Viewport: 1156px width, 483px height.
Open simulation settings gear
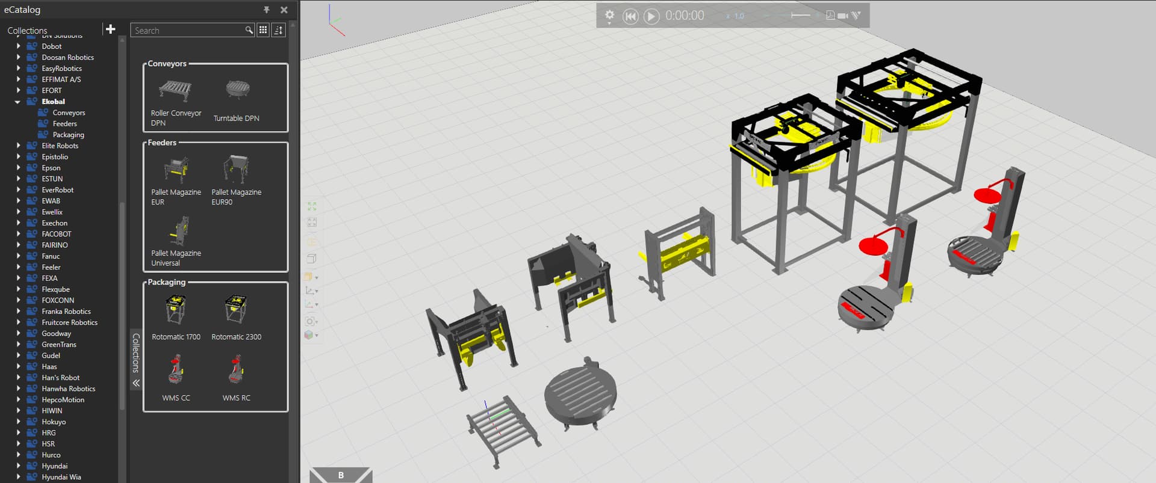coord(609,15)
